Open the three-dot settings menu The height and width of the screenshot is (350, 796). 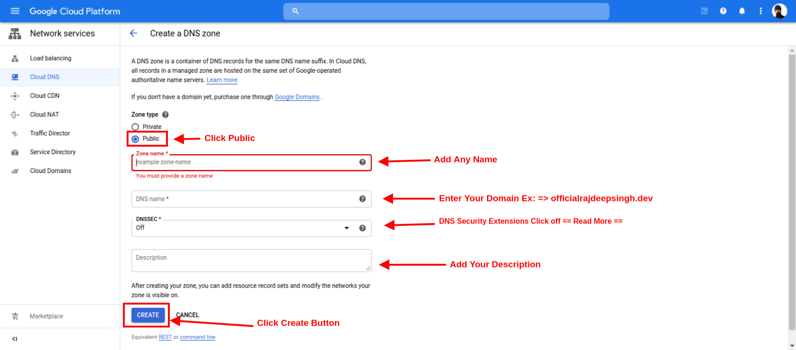(x=761, y=11)
